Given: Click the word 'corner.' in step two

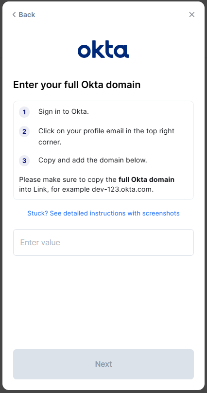Looking at the screenshot, I should coord(50,143).
